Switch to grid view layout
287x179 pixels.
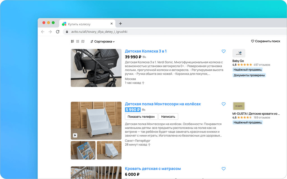point(77,41)
